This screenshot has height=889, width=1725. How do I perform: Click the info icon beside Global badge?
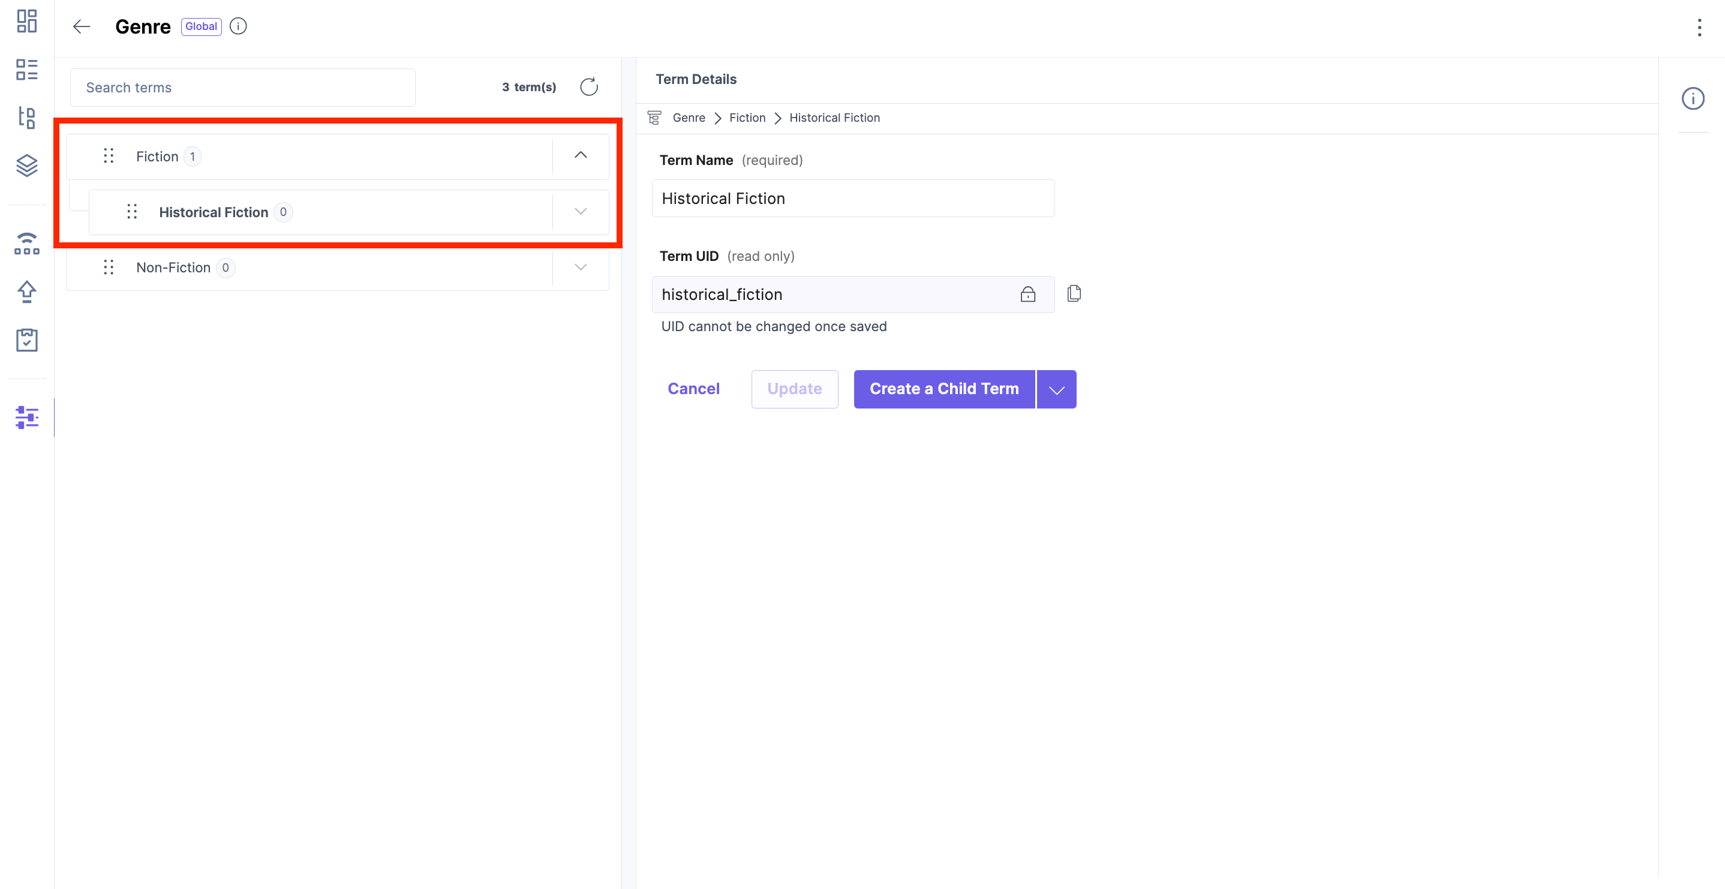tap(238, 26)
